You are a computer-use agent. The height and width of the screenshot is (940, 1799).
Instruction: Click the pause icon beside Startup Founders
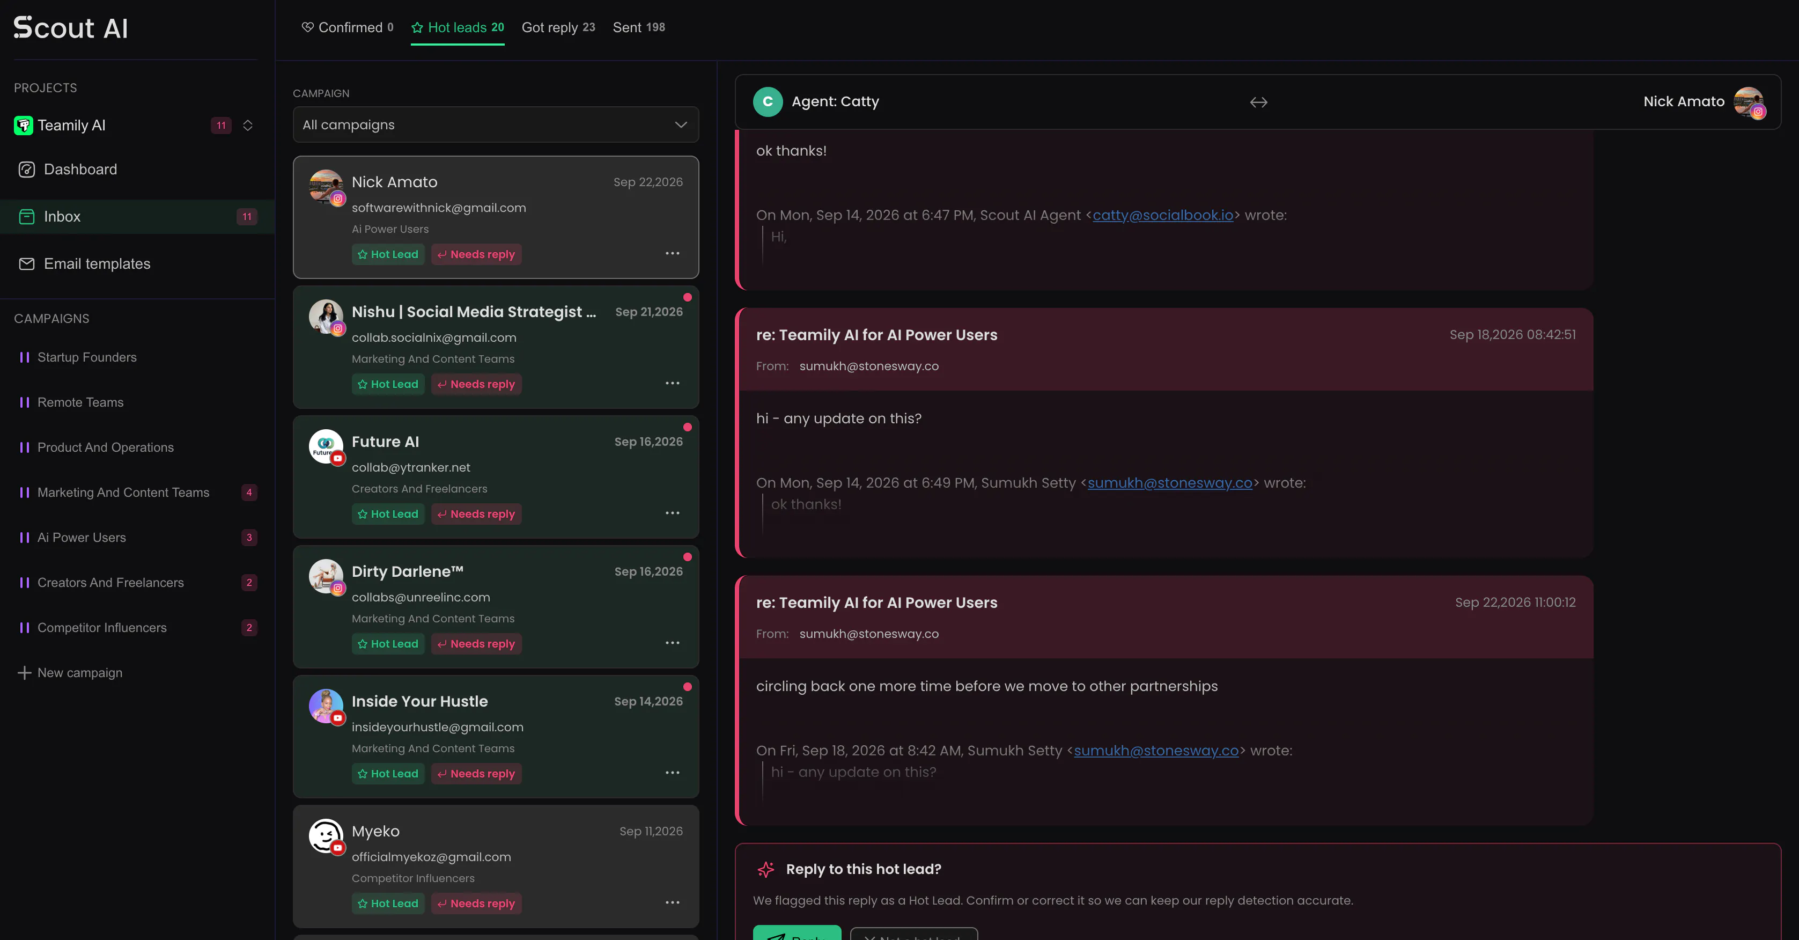pyautogui.click(x=25, y=357)
